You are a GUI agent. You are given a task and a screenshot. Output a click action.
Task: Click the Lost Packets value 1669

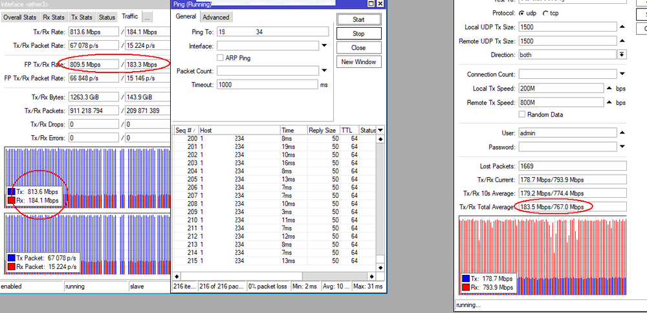[573, 166]
